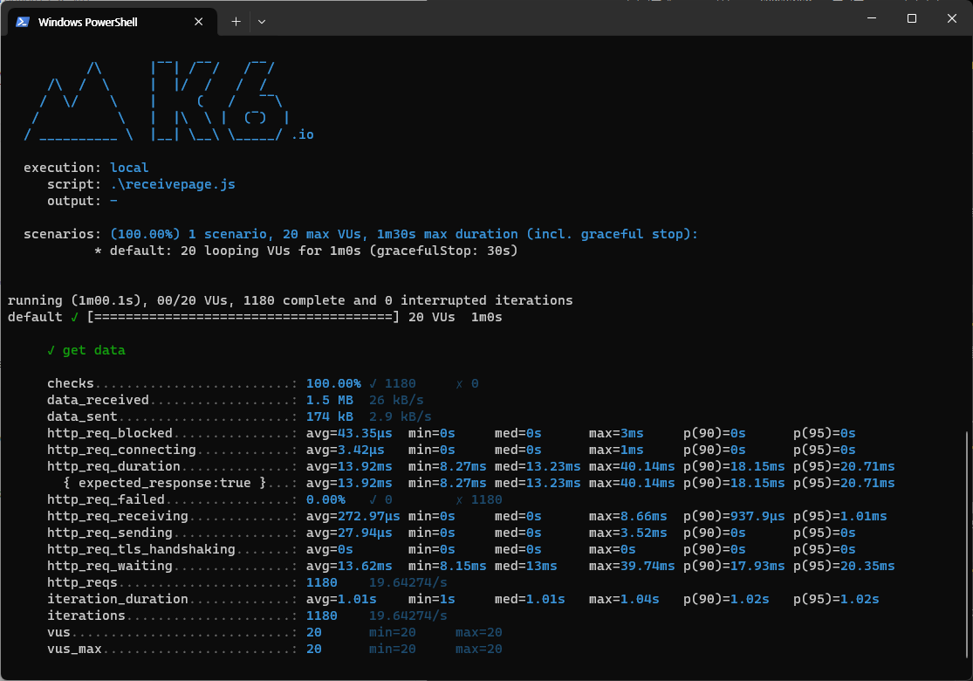The image size is (973, 681).
Task: Maximize the terminal window
Action: pyautogui.click(x=912, y=18)
